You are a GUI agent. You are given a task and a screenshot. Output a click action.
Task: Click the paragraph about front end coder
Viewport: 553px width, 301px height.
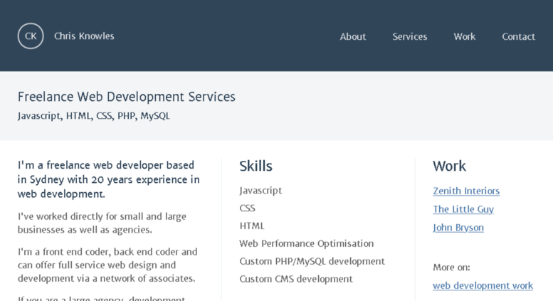pyautogui.click(x=107, y=265)
